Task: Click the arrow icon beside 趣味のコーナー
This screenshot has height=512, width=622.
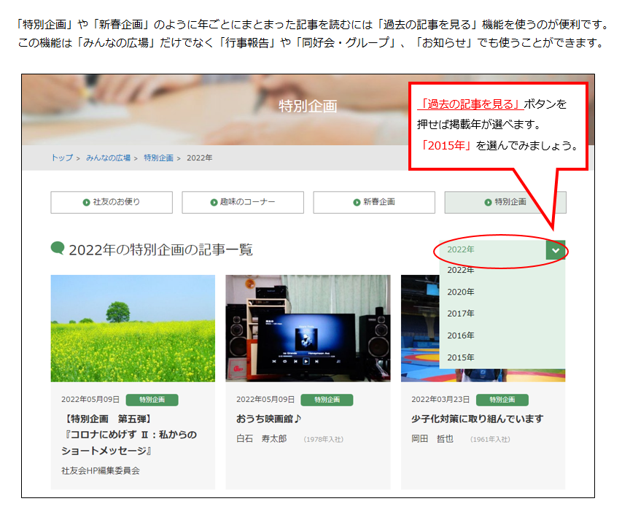Action: click(x=214, y=203)
